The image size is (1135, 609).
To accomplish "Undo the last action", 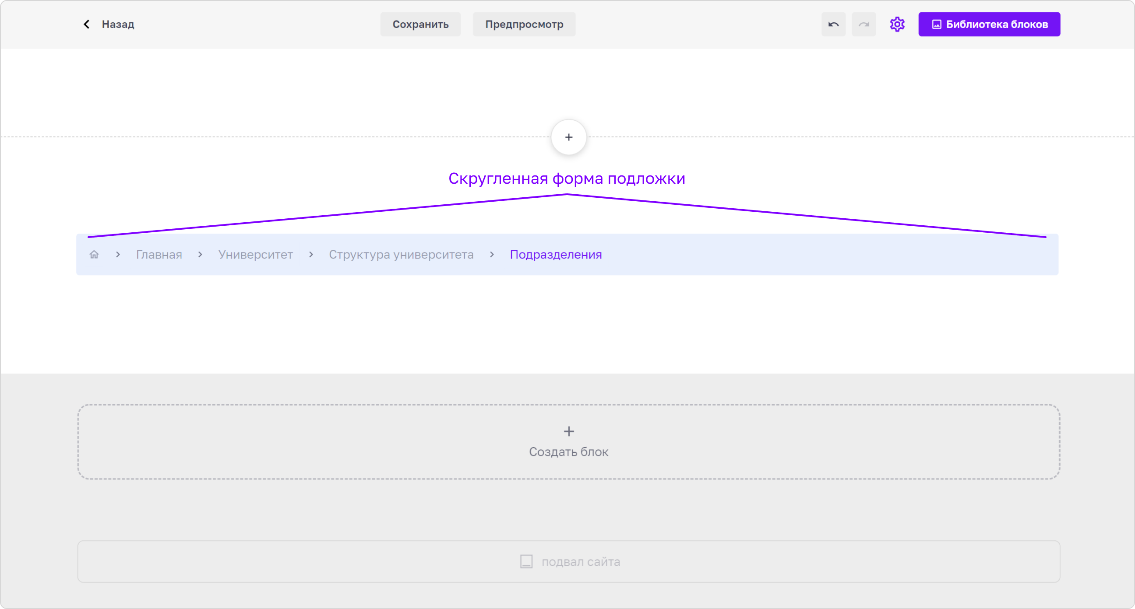I will pyautogui.click(x=833, y=24).
